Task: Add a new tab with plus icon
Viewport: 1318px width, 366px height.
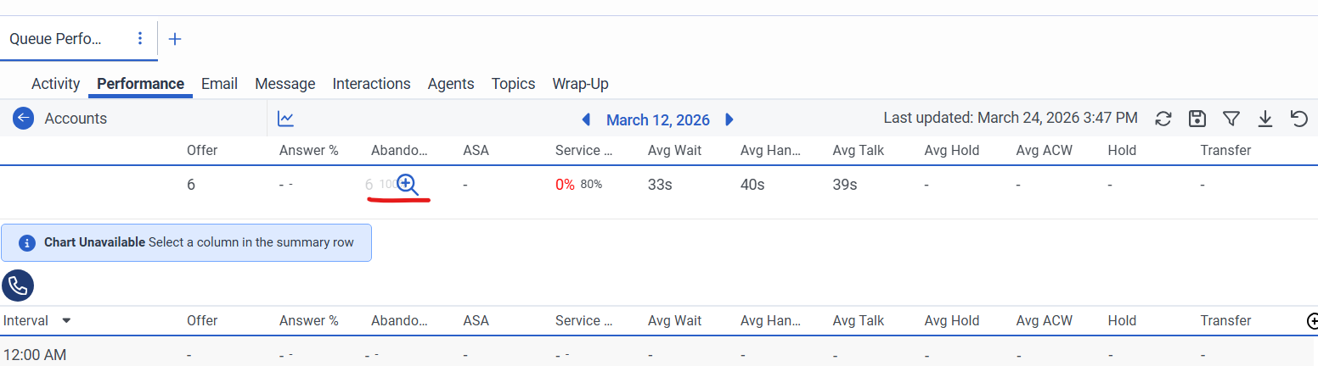Action: (175, 39)
